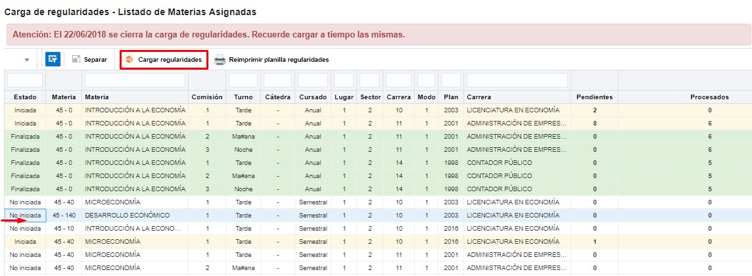Click the blue filter toggle icon
The image size is (752, 276).
(53, 59)
